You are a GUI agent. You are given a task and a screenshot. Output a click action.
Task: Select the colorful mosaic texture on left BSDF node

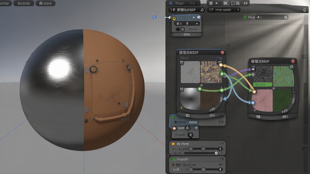[x=211, y=72]
